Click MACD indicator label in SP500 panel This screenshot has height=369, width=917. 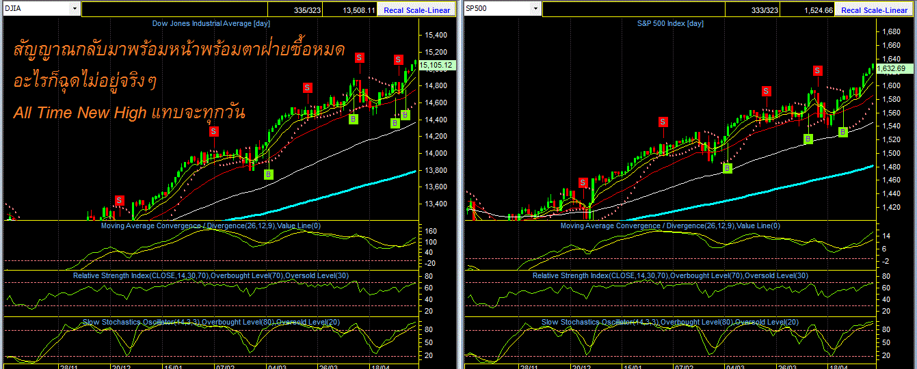(669, 225)
